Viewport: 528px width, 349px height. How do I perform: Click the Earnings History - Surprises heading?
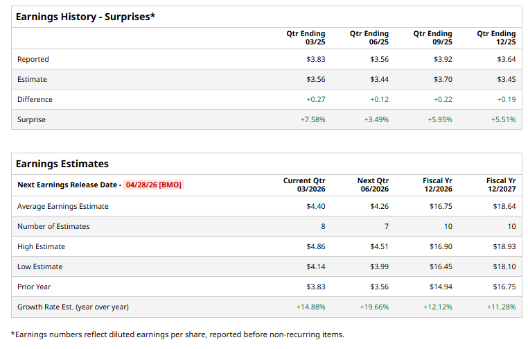click(x=85, y=17)
